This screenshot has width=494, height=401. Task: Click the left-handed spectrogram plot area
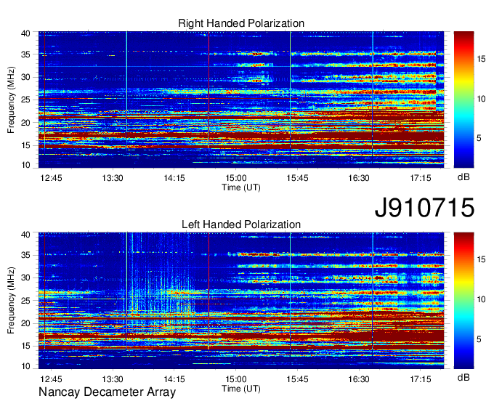coord(241,301)
